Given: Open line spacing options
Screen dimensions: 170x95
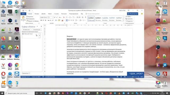Looking at the screenshot, I should 76,20.
